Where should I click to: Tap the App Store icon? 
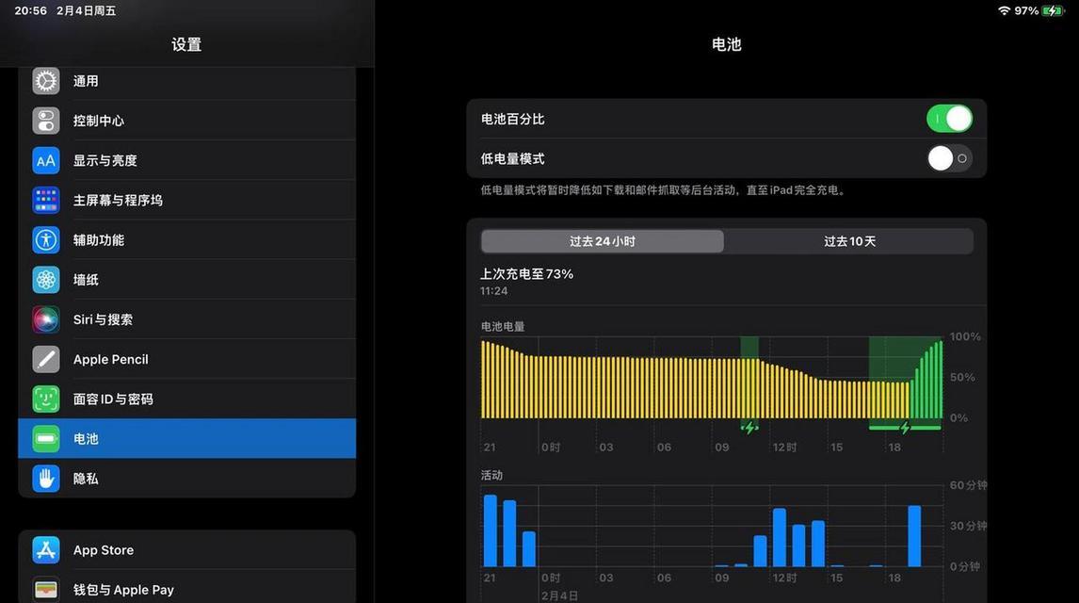click(46, 550)
